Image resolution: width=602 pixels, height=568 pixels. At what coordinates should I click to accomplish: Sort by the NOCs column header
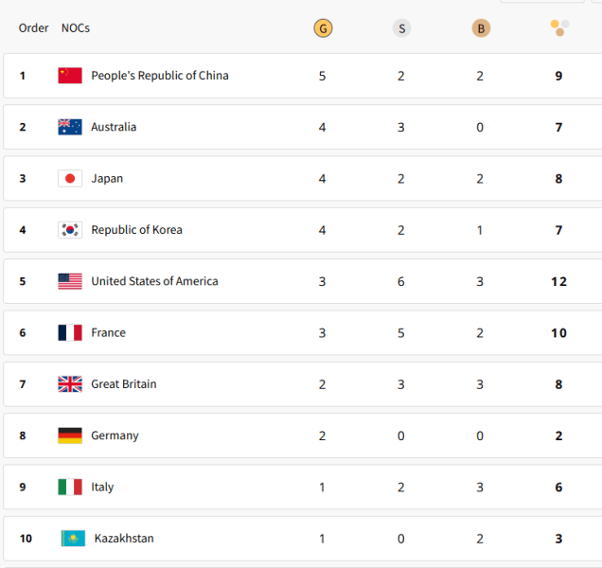tap(76, 28)
